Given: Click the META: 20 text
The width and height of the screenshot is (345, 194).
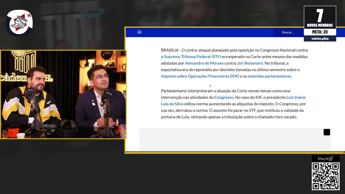Looking at the screenshot, I should (x=320, y=32).
